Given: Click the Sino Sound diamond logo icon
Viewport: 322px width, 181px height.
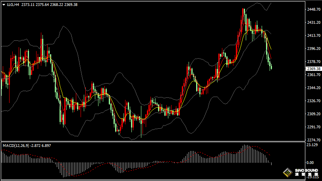Looking at the screenshot, I should [287, 173].
